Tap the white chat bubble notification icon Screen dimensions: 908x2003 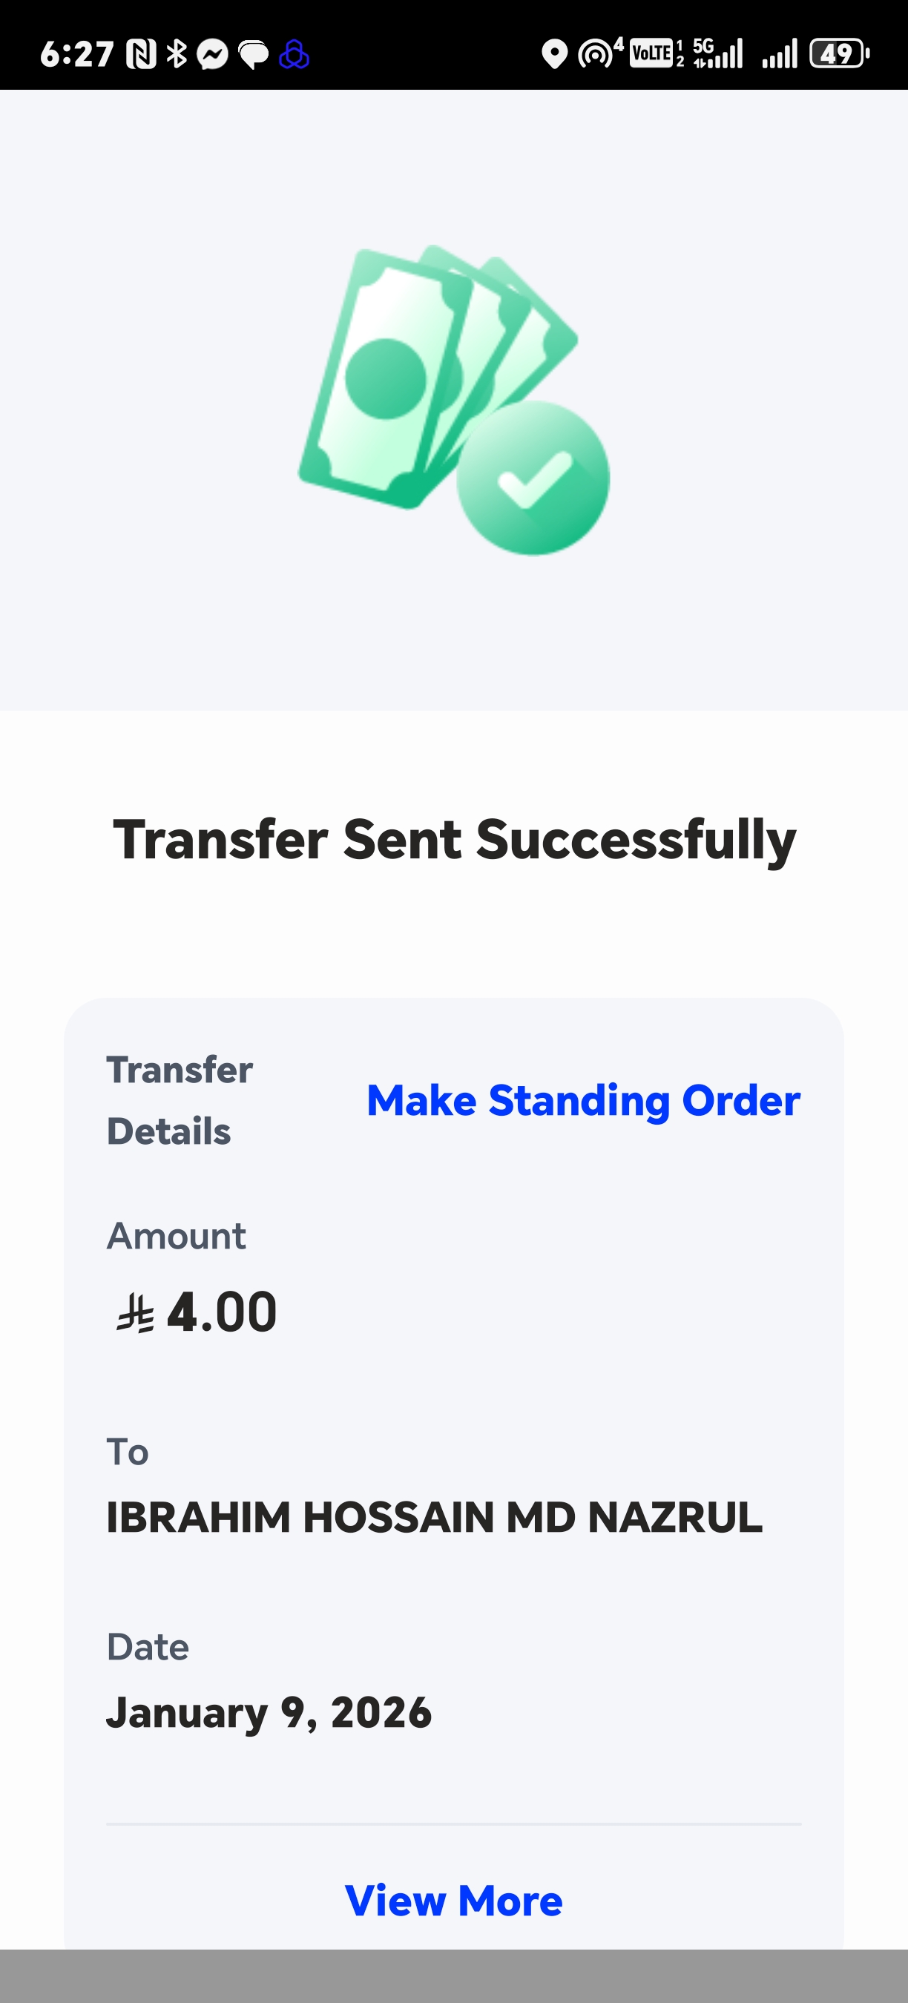tap(254, 54)
